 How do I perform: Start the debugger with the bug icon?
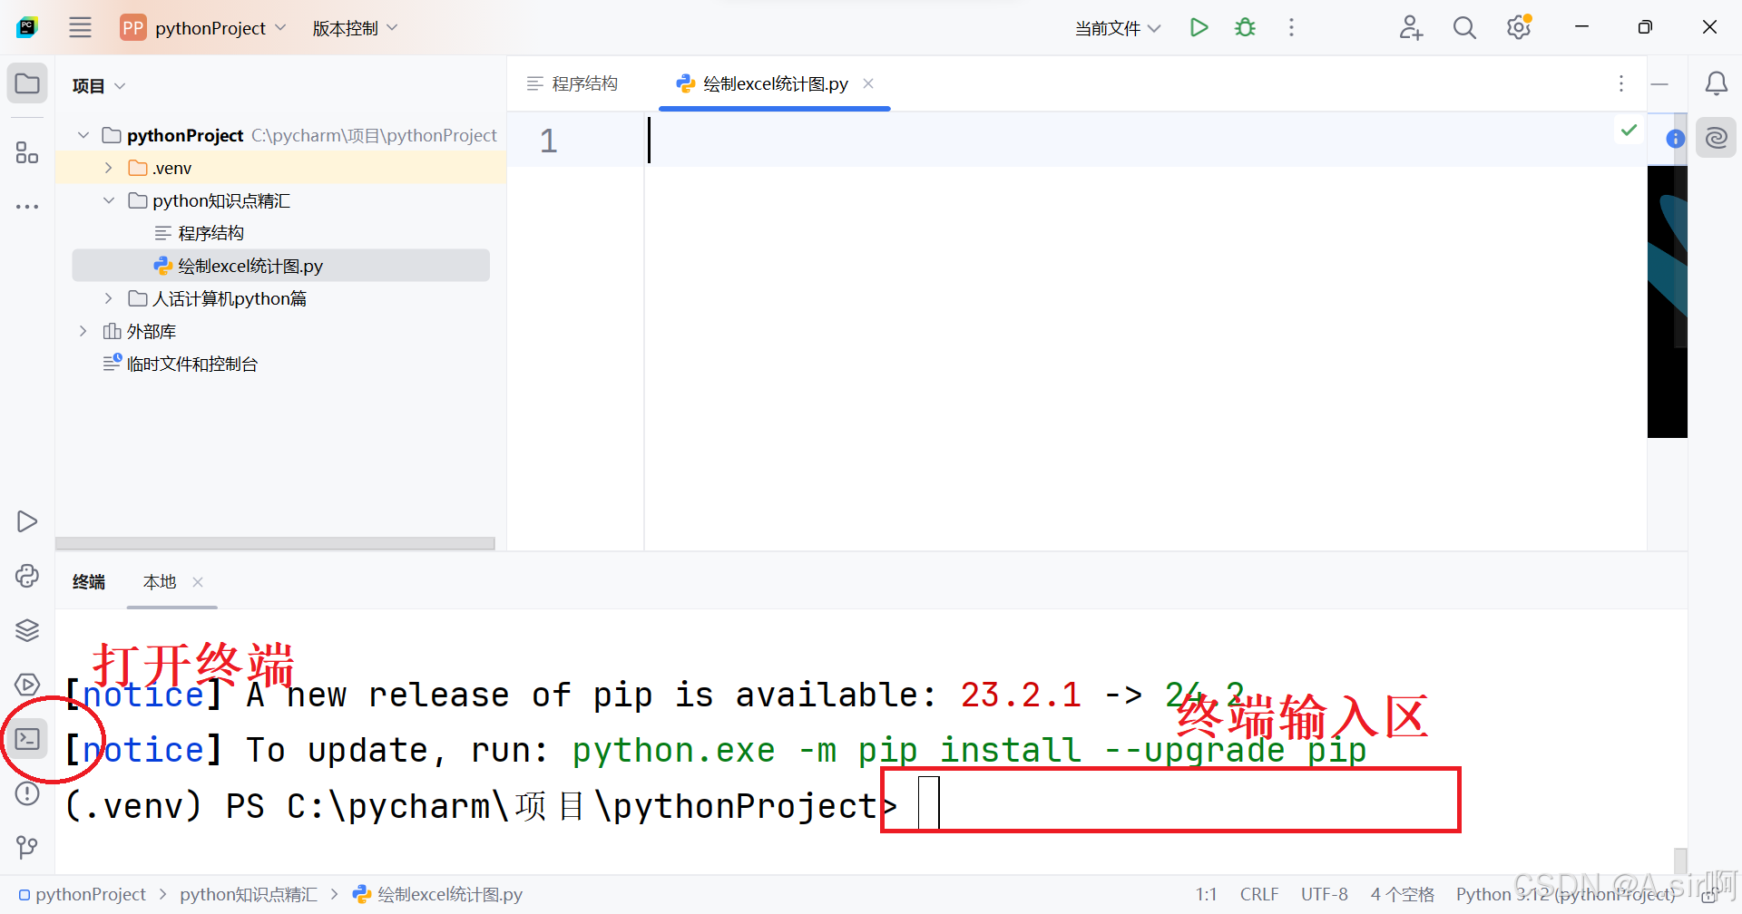1244,27
